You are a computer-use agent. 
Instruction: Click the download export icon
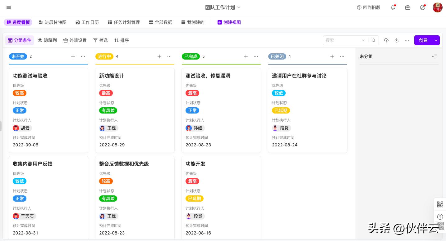[x=397, y=40]
